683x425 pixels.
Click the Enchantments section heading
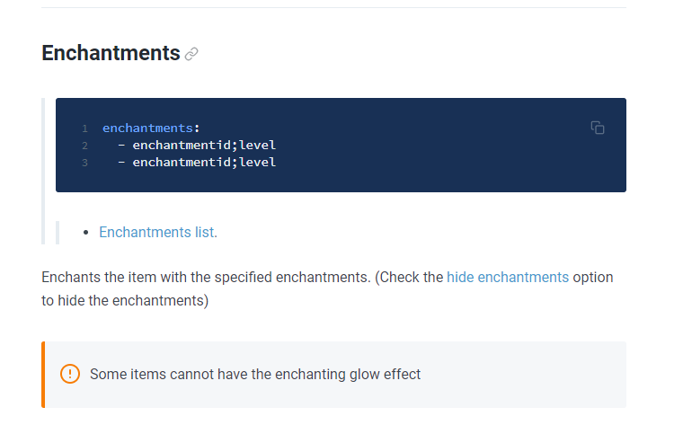[x=111, y=53]
